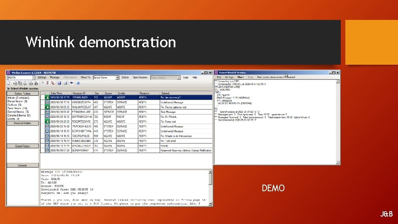This screenshot has width=398, height=224.
Task: Open the callsign AE6YN dropdown
Action: [34, 78]
